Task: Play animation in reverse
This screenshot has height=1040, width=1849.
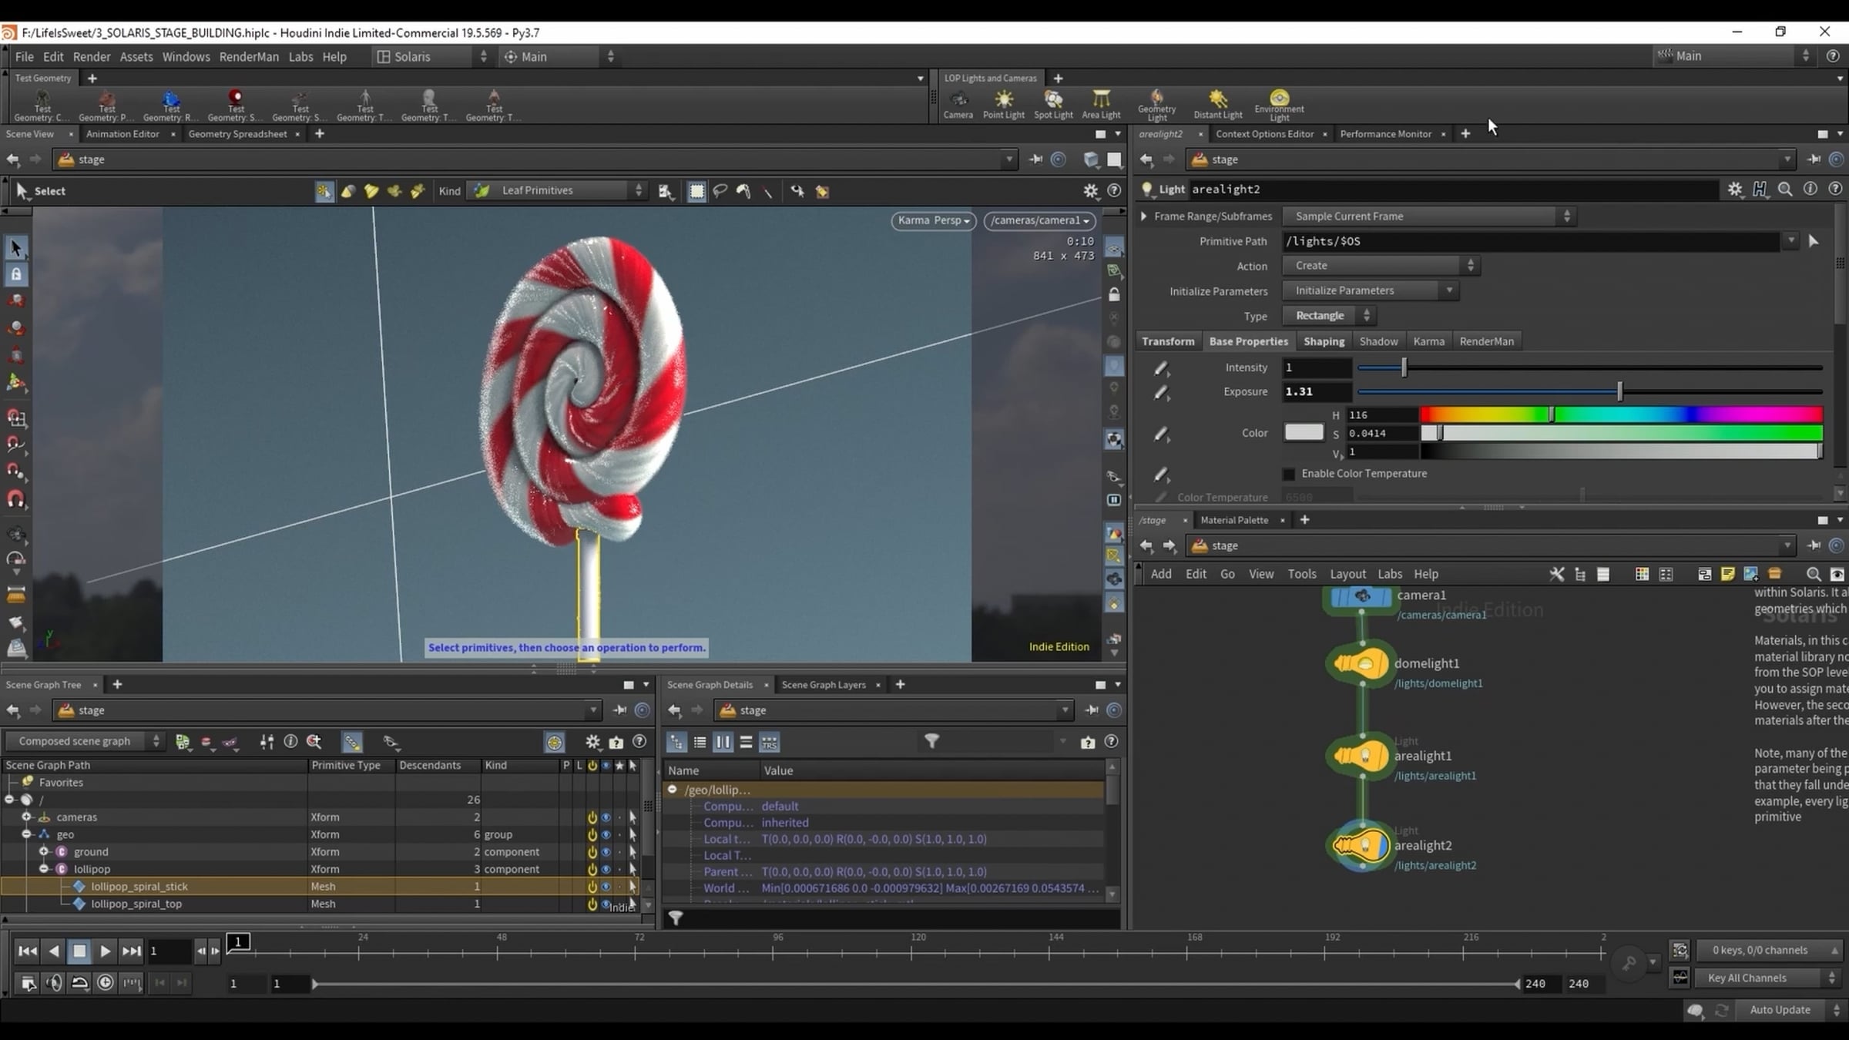Action: point(54,951)
